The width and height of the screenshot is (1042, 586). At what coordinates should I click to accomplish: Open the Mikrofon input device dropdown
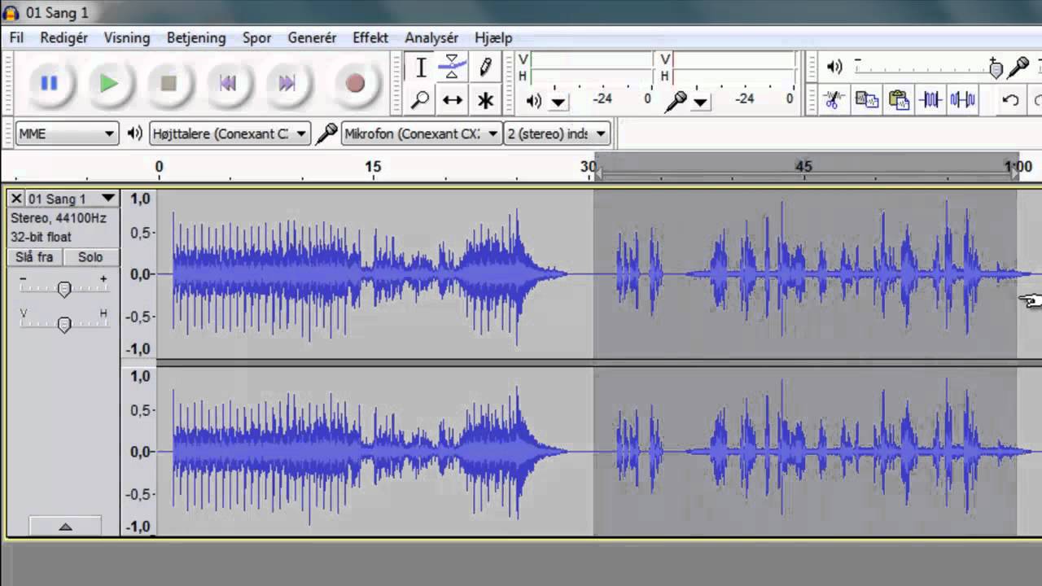click(422, 133)
